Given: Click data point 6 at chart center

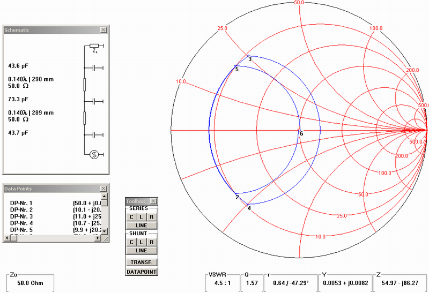Looking at the screenshot, I should (299, 130).
